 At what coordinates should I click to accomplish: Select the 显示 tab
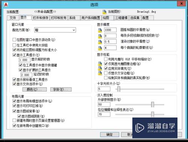pyautogui.click(x=25, y=17)
